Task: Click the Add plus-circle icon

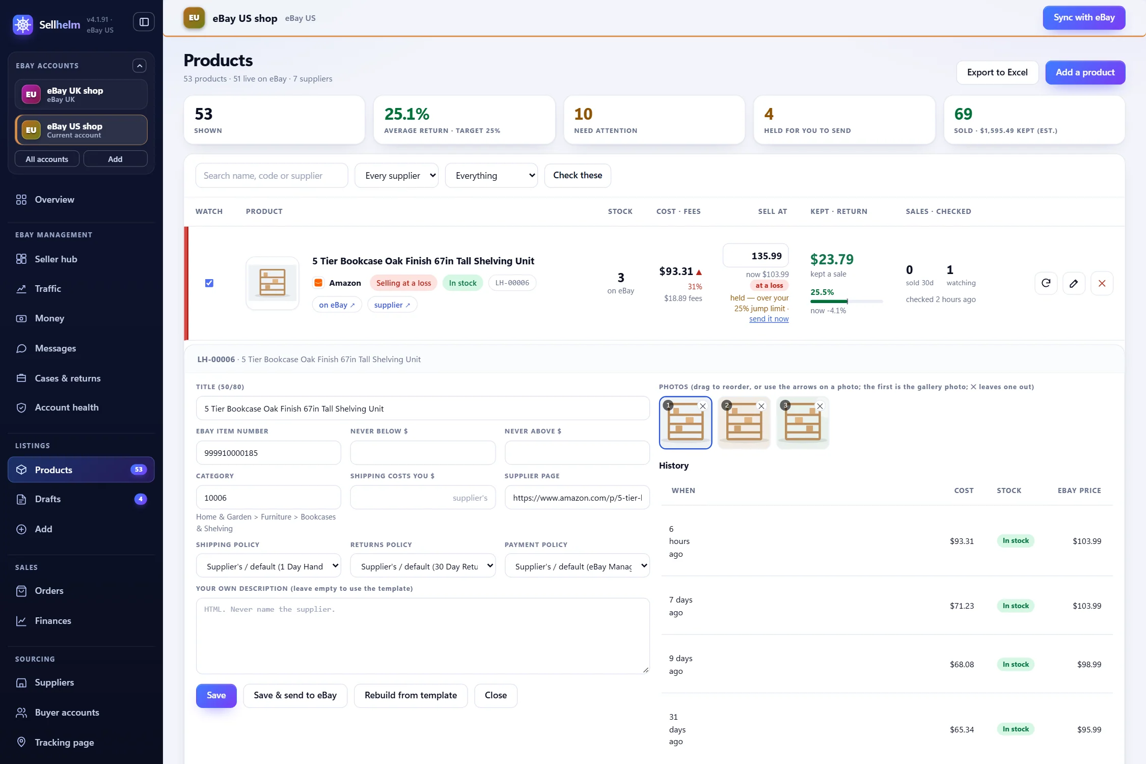Action: [21, 529]
